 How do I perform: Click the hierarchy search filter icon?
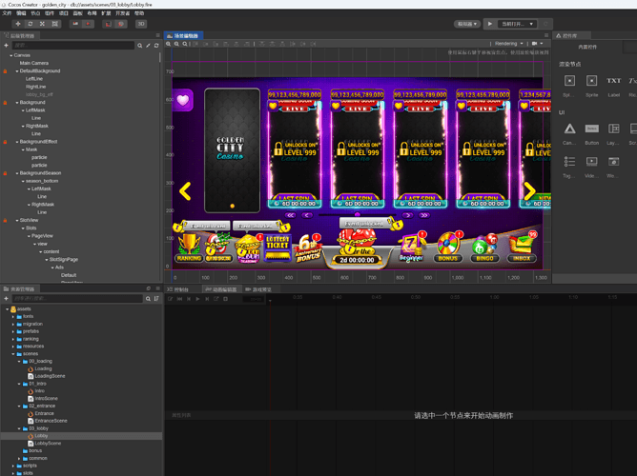click(x=140, y=46)
